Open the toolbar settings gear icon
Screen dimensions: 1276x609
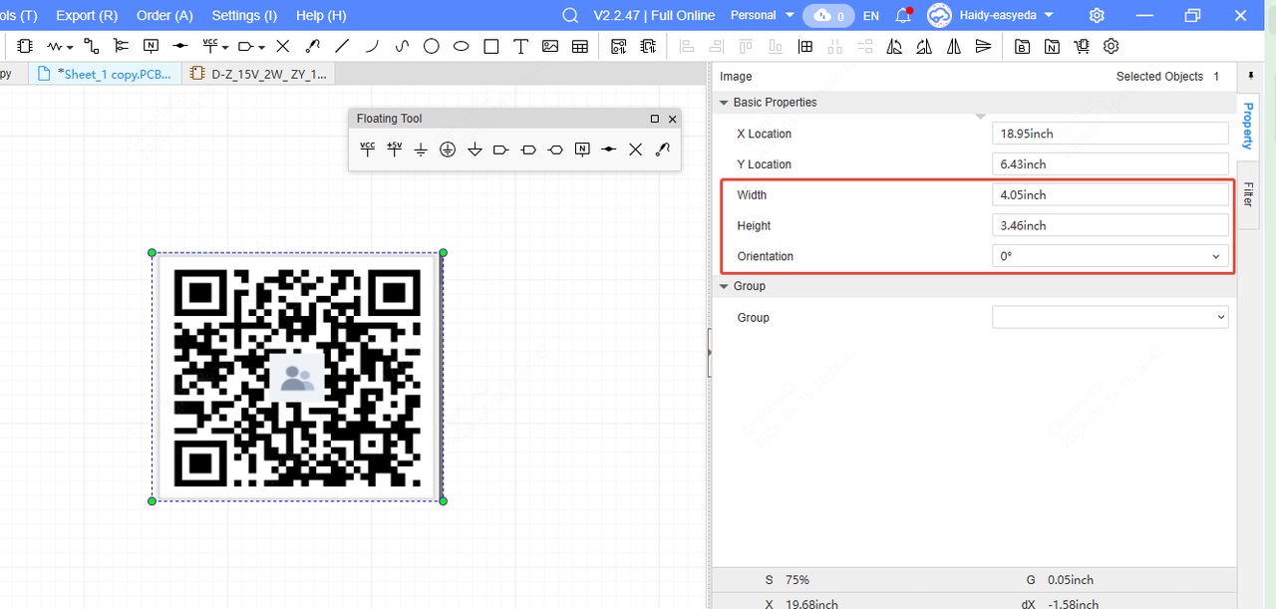coord(1112,46)
